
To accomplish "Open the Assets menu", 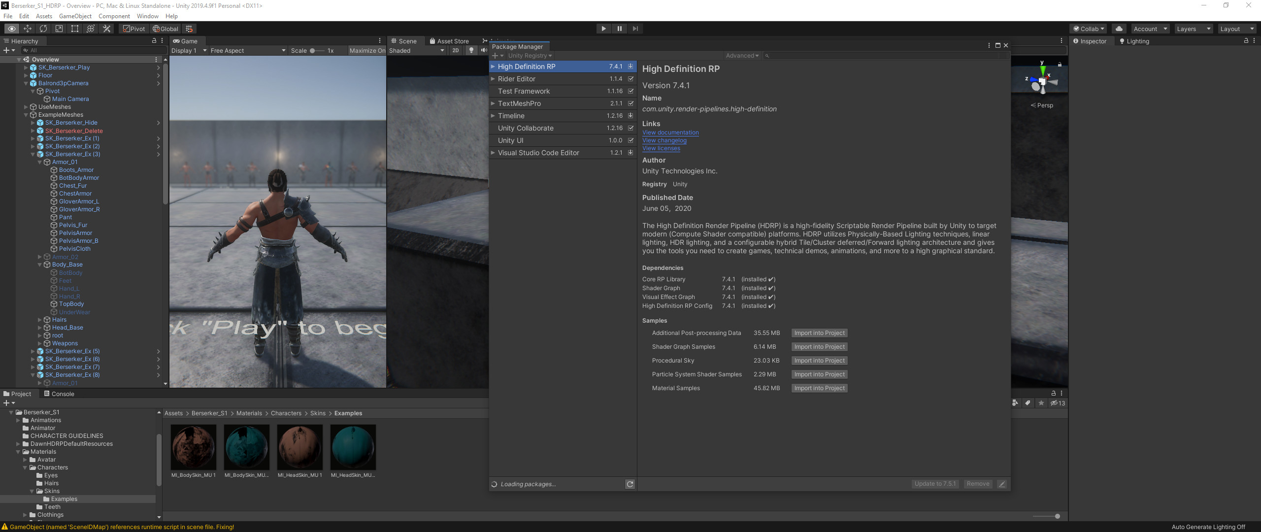I will click(x=44, y=16).
